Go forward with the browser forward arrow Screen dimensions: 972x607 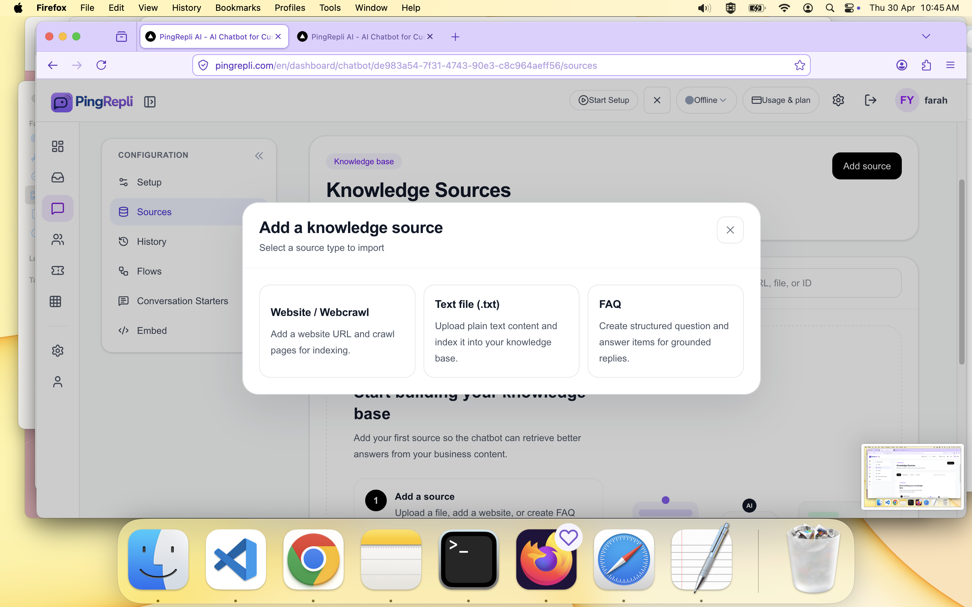[77, 65]
